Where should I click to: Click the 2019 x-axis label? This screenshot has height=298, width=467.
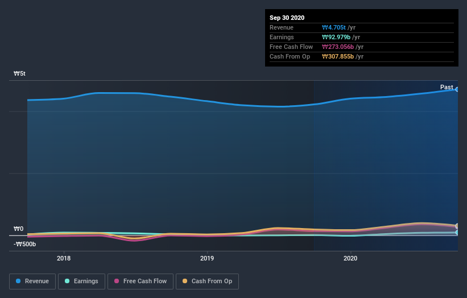(x=207, y=258)
